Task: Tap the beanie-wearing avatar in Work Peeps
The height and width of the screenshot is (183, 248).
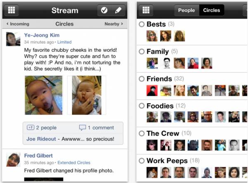Action: pyautogui.click(x=207, y=172)
